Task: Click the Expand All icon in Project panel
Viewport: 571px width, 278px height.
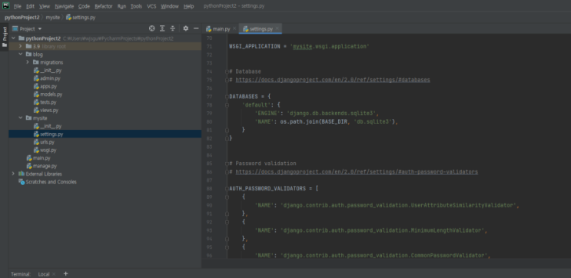Action: (x=162, y=28)
